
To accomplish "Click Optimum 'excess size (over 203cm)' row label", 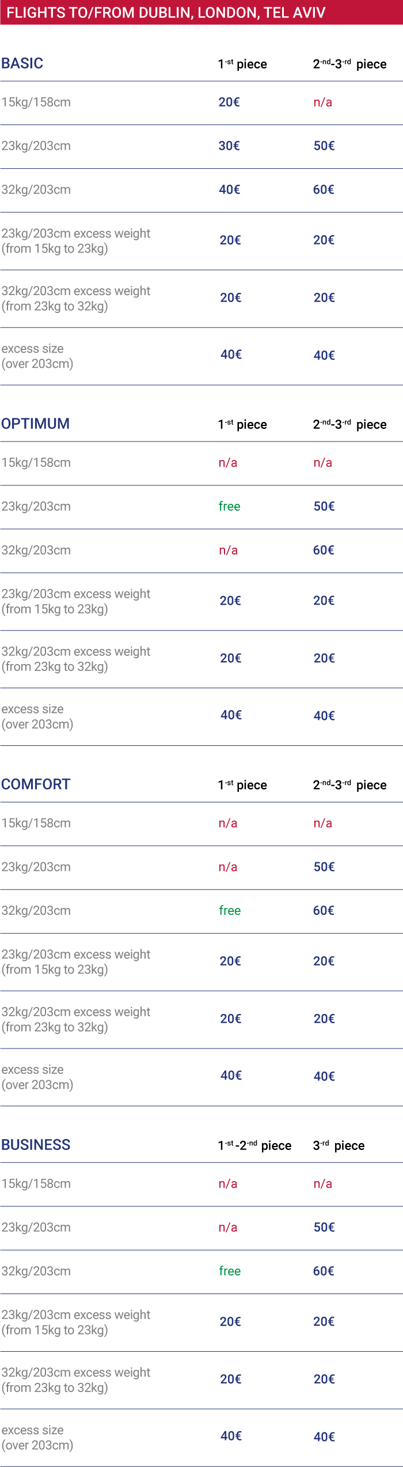I will pos(37,716).
